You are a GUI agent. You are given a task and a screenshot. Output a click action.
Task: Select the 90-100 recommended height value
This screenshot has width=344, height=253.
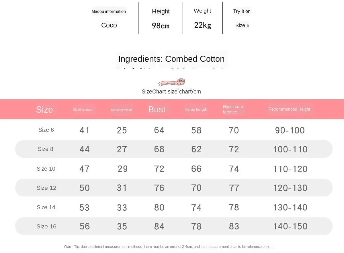point(290,130)
